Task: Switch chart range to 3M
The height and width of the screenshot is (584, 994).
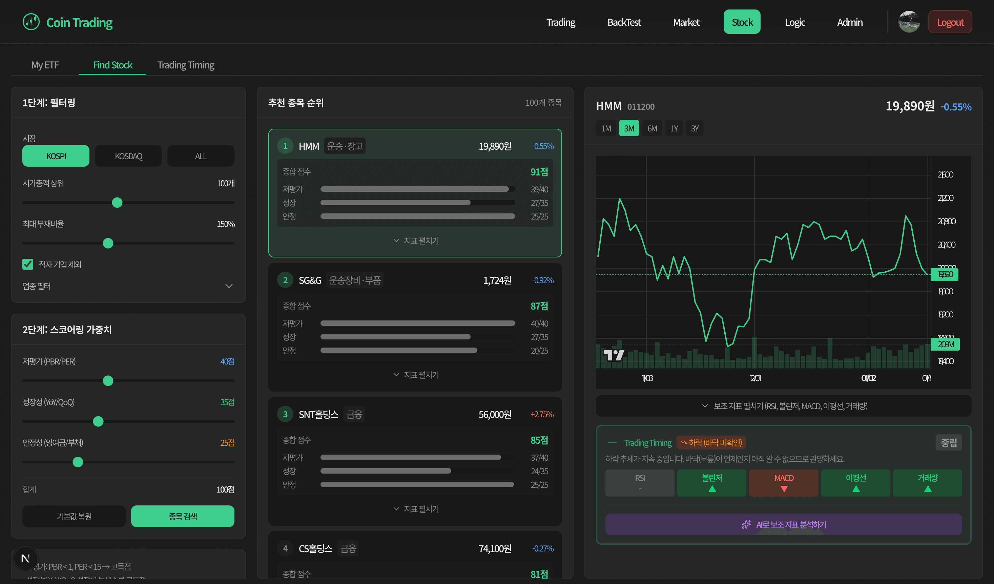Action: click(x=629, y=128)
